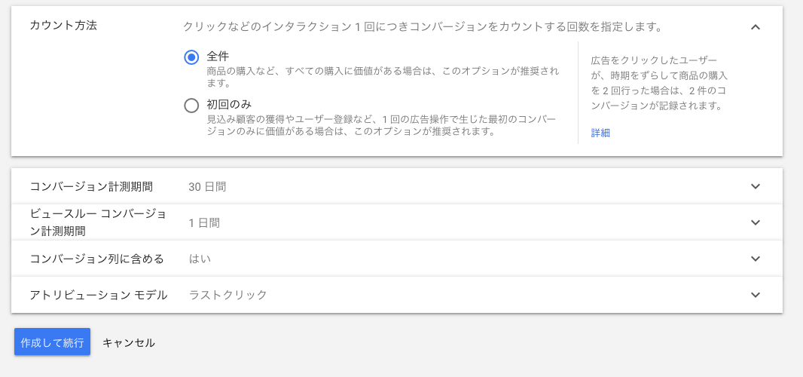Collapse the カウント方法 section chevron
Viewport: 803px width, 377px height.
pos(756,27)
